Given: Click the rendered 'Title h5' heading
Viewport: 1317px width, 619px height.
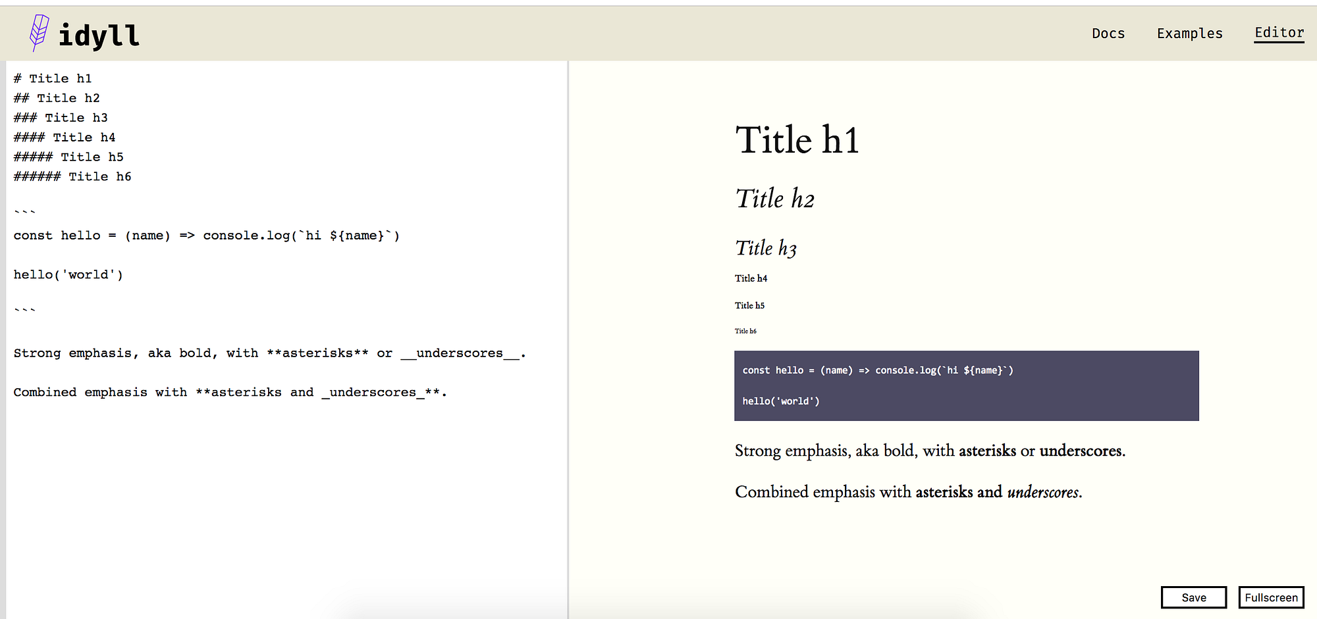Looking at the screenshot, I should pos(750,305).
